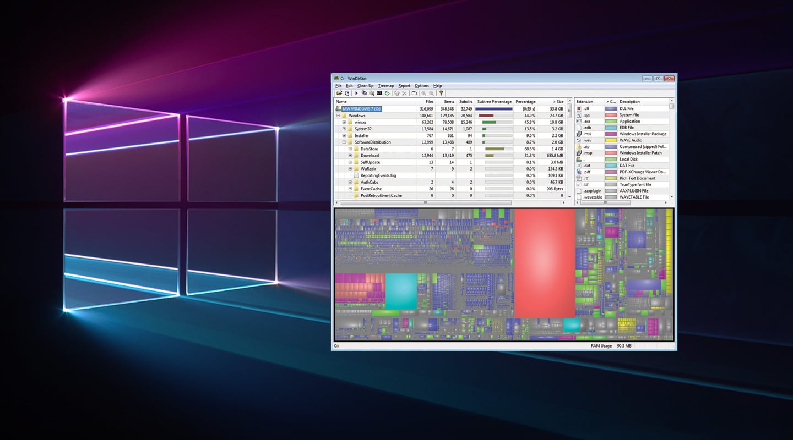This screenshot has width=793, height=440.
Task: Click the blue color swatch for .dll
Action: (611, 109)
